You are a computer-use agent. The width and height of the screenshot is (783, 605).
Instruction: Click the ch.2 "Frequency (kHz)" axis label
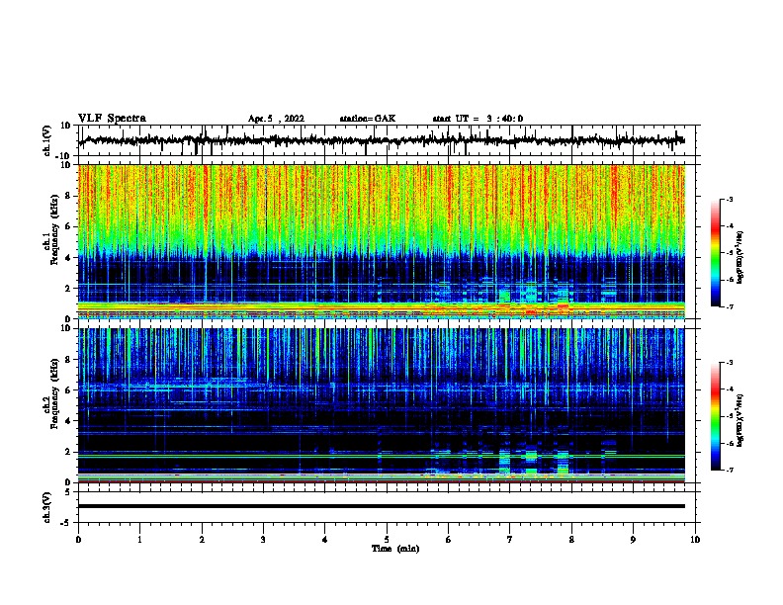coord(54,393)
